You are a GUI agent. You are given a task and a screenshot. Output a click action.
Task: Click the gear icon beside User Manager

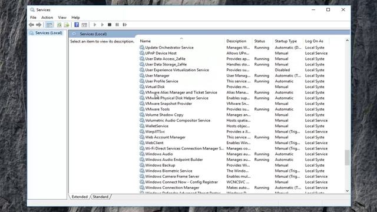coord(142,75)
